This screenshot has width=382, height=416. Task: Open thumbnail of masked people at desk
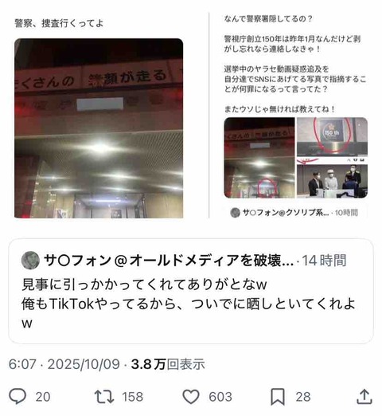pyautogui.click(x=332, y=181)
